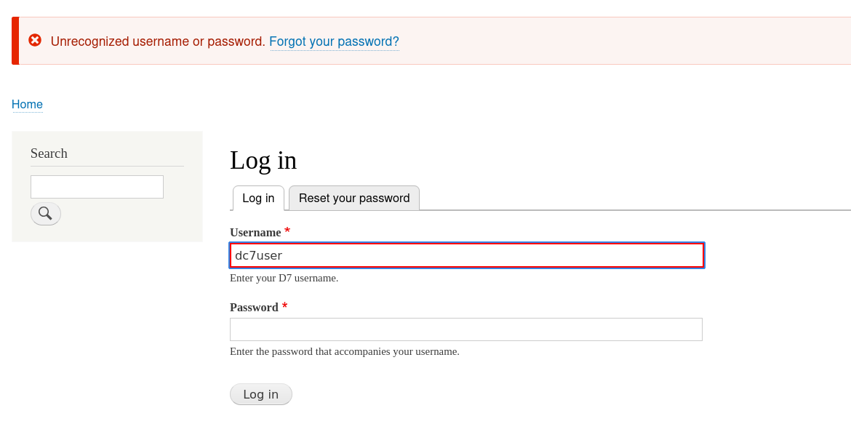
Task: Click the Enter your D7 username hint
Action: [284, 278]
